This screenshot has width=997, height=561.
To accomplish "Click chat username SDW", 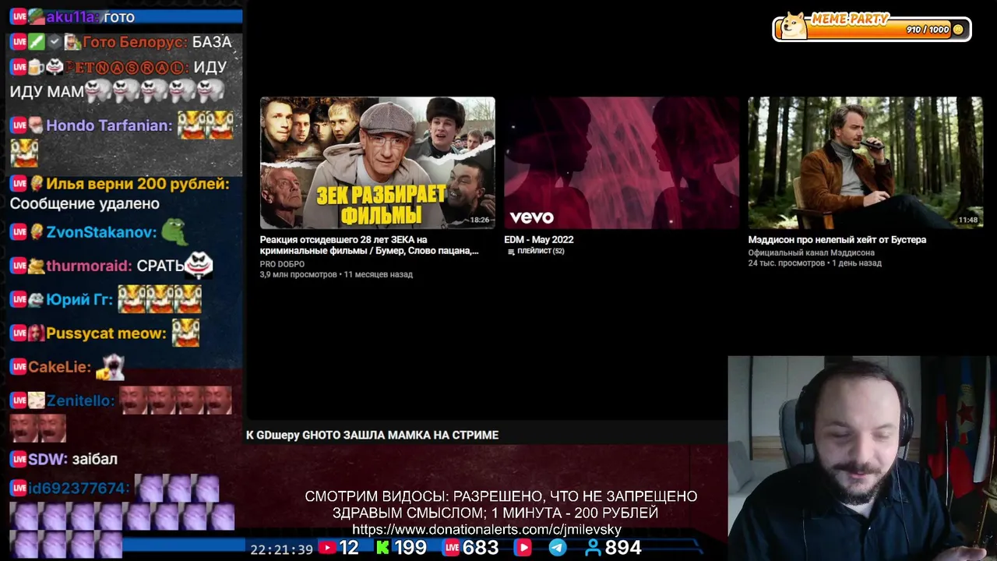I will tap(48, 460).
